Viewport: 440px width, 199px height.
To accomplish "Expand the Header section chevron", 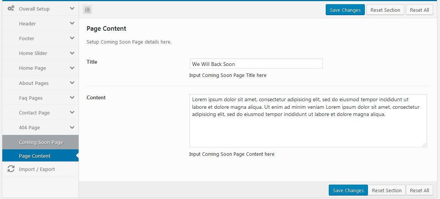I will pyautogui.click(x=72, y=24).
